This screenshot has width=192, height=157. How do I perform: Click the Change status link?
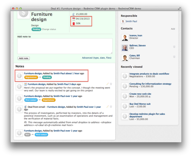pos(49,29)
